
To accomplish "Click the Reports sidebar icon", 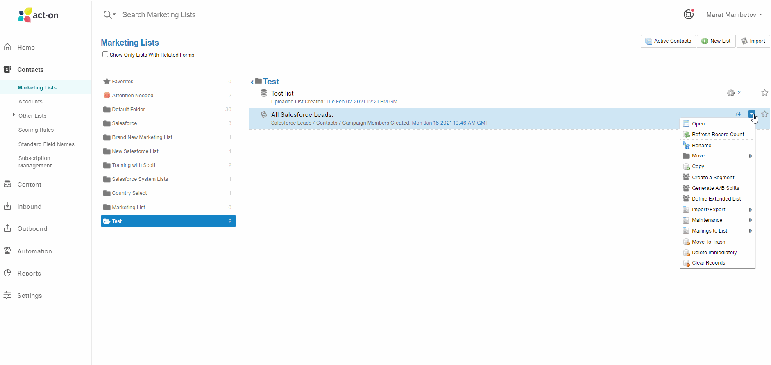I will pyautogui.click(x=7, y=273).
